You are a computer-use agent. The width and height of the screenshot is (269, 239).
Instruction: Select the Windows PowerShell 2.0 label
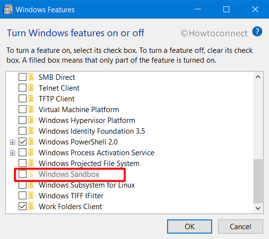coord(78,142)
